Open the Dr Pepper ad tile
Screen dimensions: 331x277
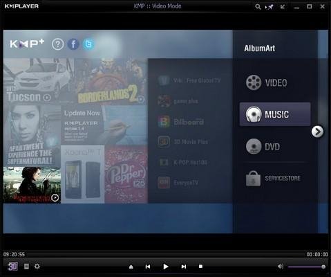pos(126,175)
